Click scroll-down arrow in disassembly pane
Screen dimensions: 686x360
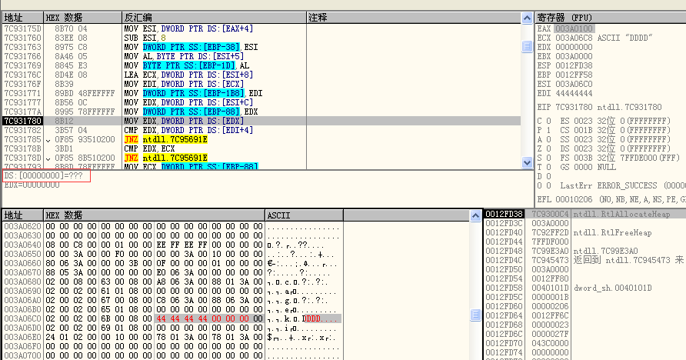(527, 162)
